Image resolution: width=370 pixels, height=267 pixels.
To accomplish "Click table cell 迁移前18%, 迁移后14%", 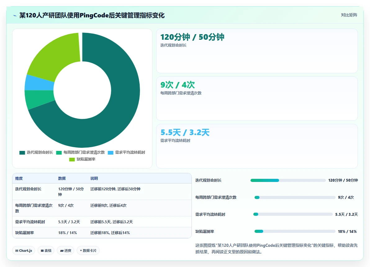I will click(x=110, y=233).
